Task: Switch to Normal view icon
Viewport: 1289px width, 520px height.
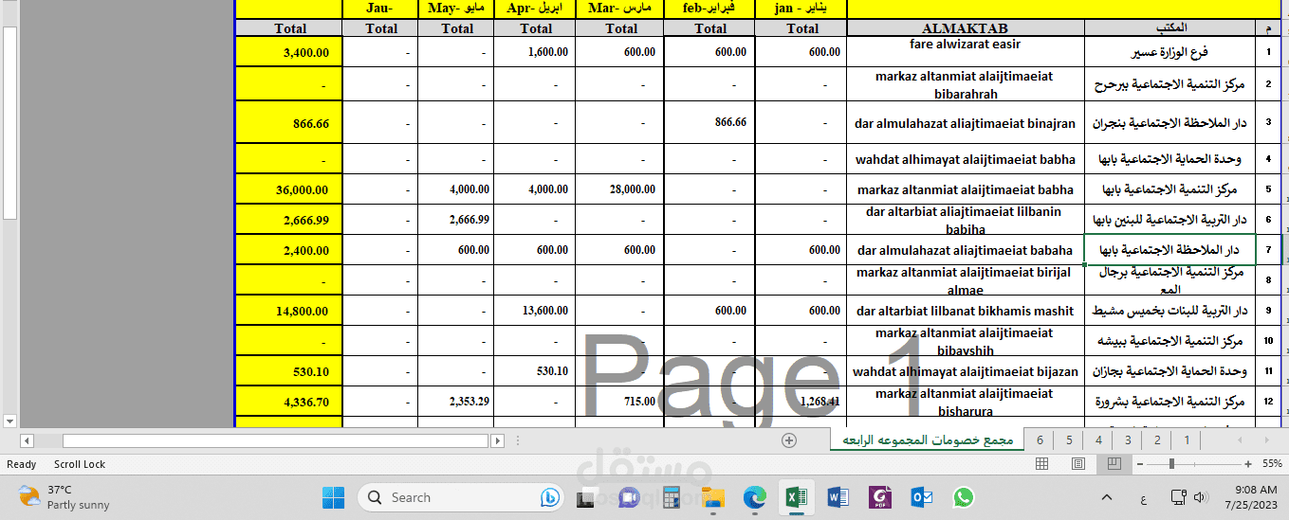Action: [1042, 464]
